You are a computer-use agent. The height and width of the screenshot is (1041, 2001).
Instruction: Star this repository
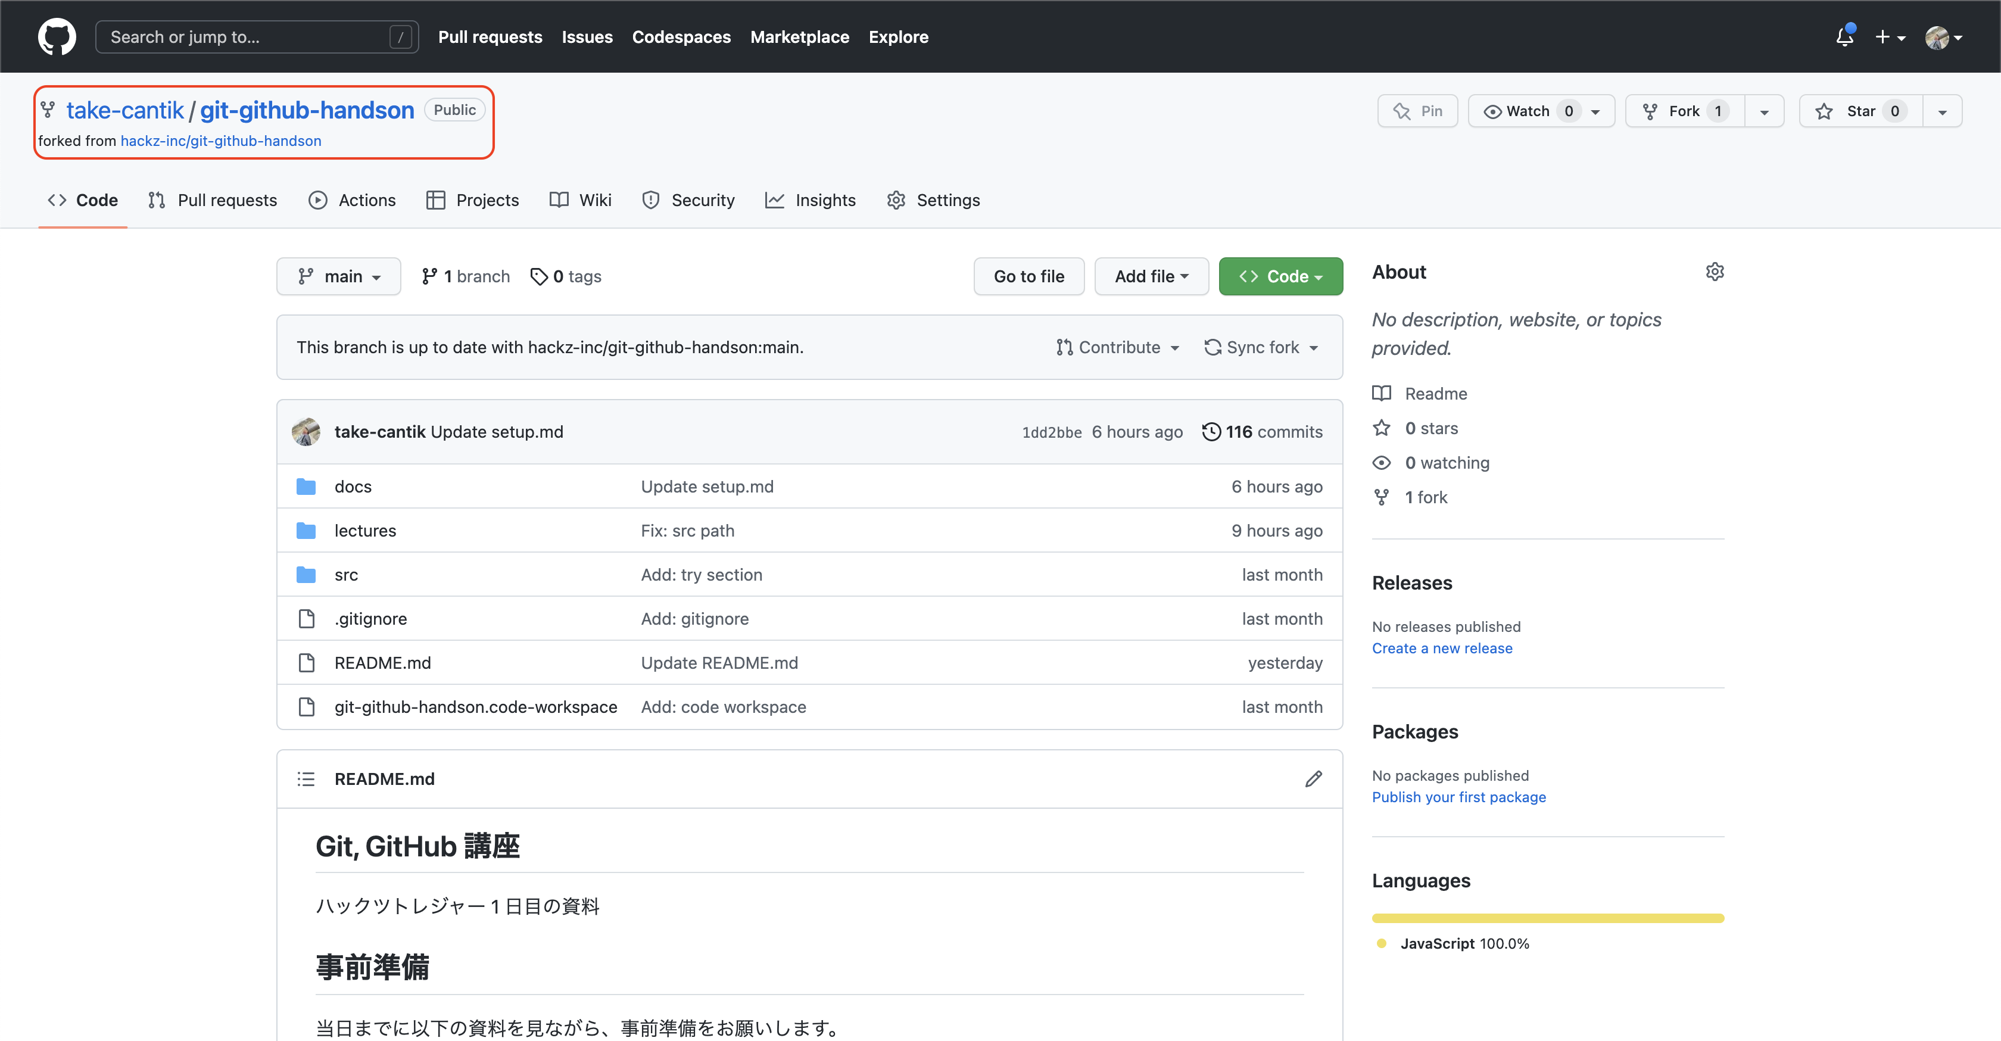pos(1860,111)
